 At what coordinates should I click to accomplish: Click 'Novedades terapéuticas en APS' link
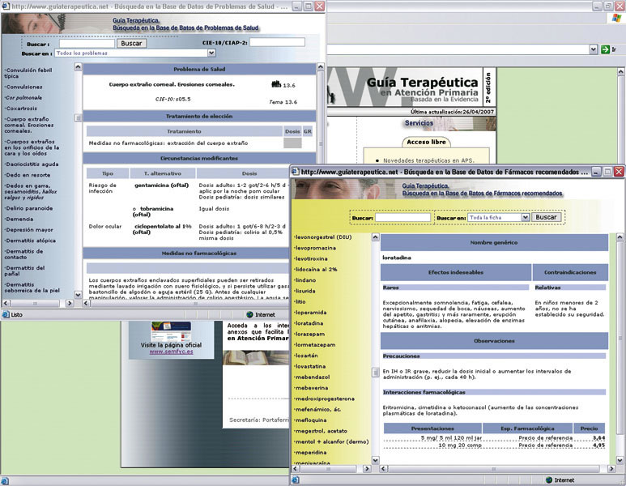[x=428, y=160]
